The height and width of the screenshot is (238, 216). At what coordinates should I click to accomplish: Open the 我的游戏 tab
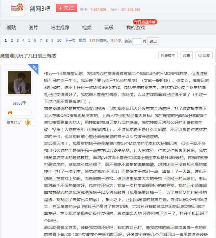point(135,28)
